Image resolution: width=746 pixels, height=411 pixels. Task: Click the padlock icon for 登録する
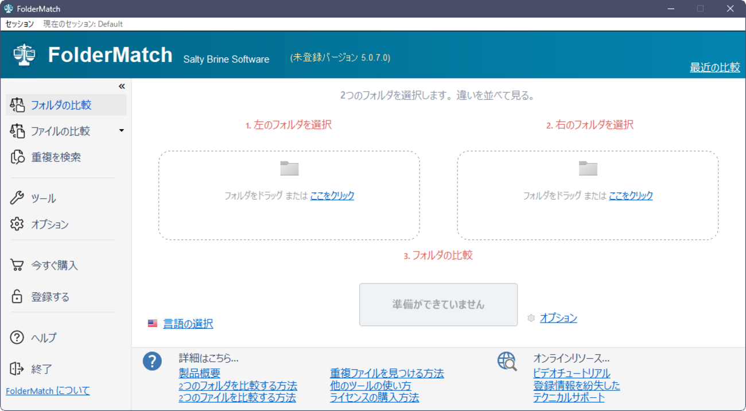point(17,297)
